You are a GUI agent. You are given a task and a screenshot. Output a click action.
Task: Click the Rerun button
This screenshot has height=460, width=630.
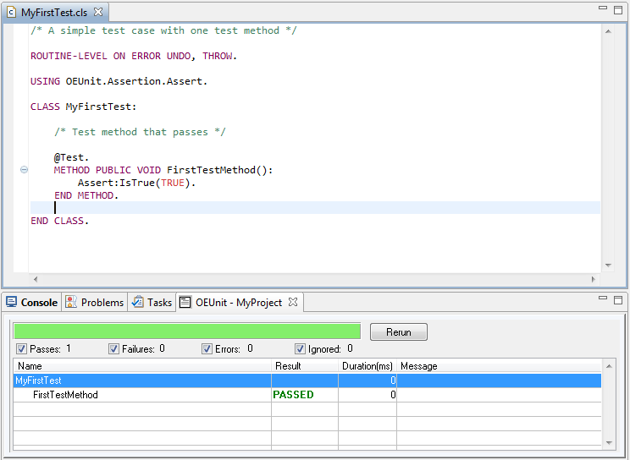click(399, 332)
